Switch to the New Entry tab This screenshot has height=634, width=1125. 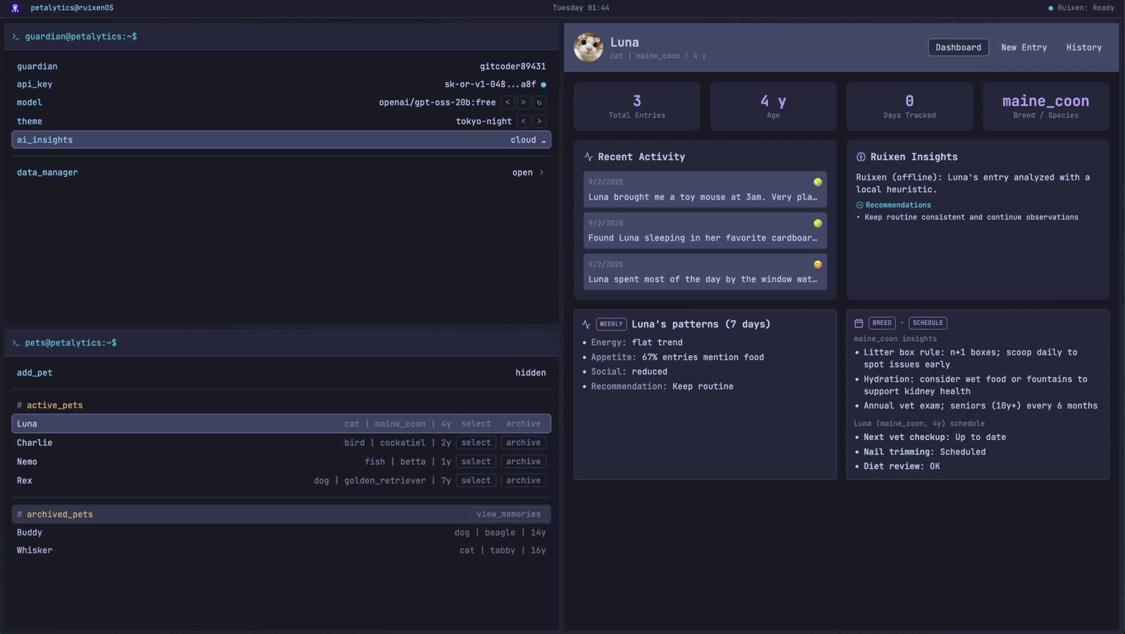pyautogui.click(x=1024, y=47)
